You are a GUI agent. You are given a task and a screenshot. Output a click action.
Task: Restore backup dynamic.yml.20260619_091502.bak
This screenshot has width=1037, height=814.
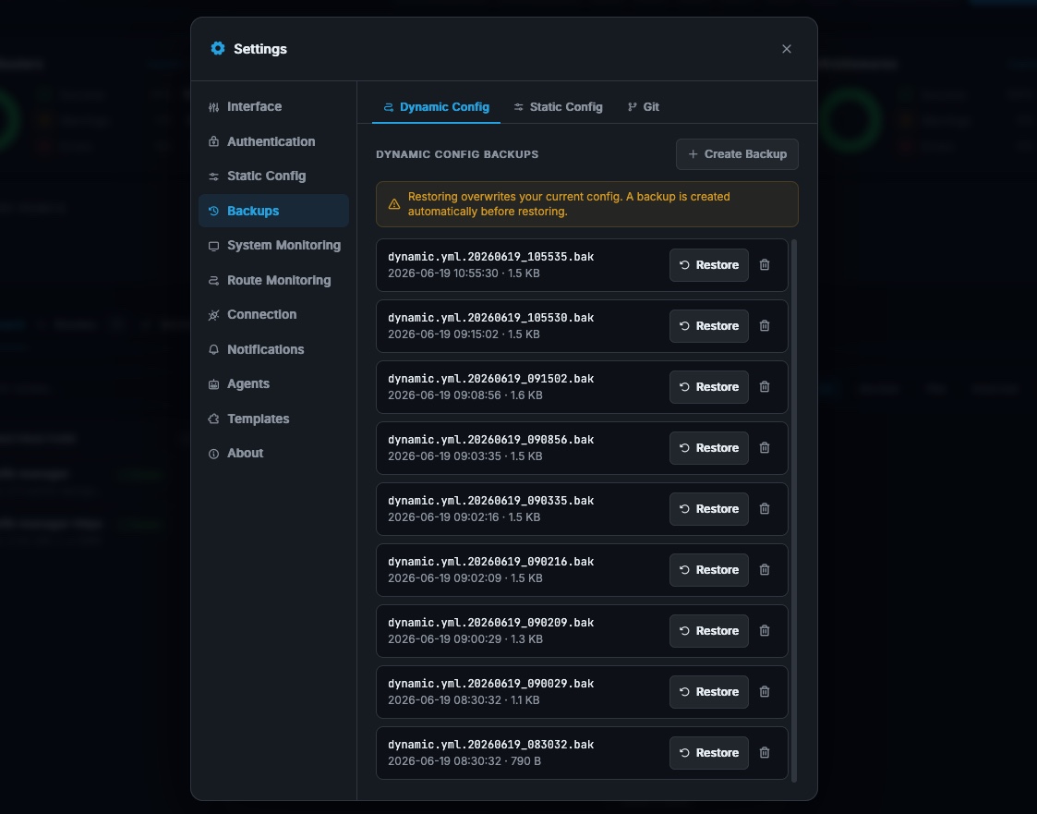click(709, 386)
